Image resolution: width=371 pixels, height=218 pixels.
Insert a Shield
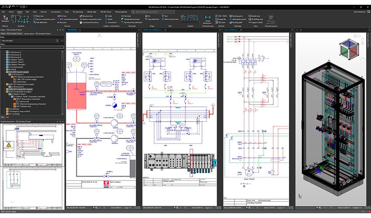coord(109,19)
